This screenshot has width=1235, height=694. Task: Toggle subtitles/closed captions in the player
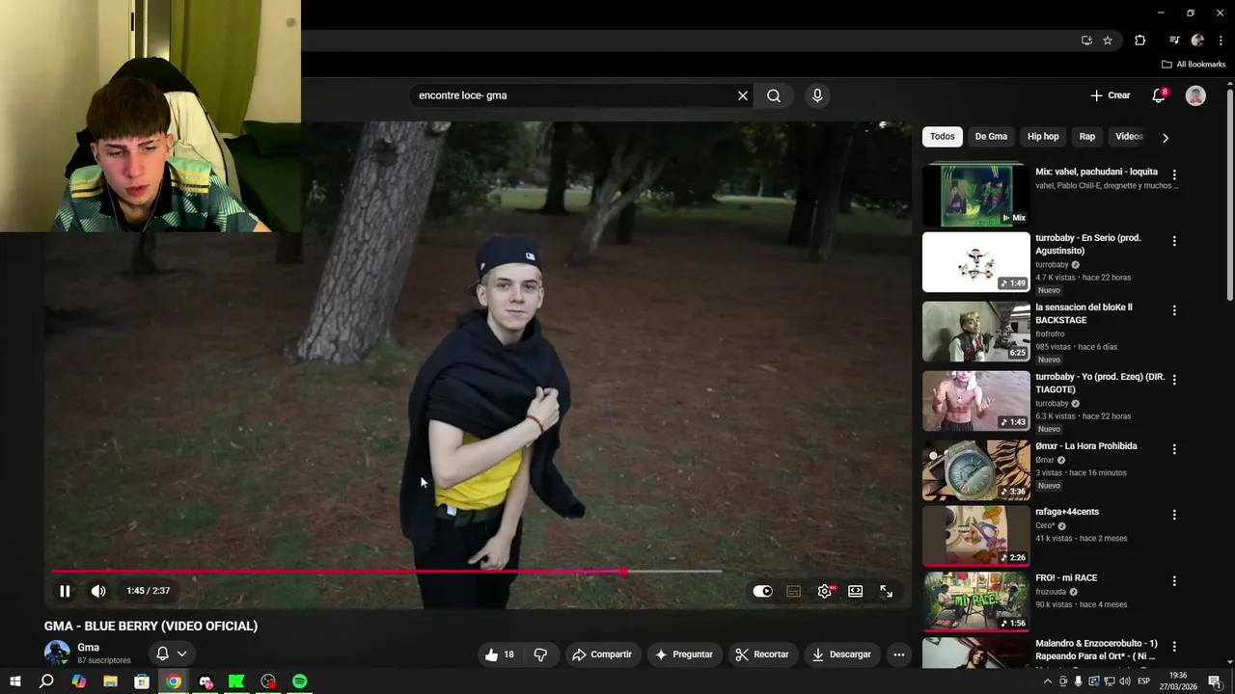pos(793,591)
